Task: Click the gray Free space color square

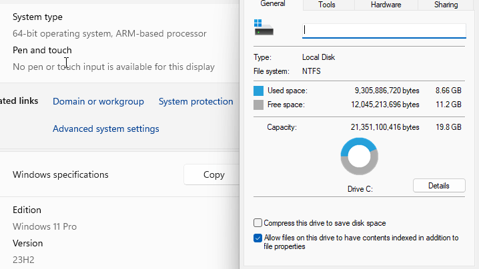Action: [x=259, y=105]
